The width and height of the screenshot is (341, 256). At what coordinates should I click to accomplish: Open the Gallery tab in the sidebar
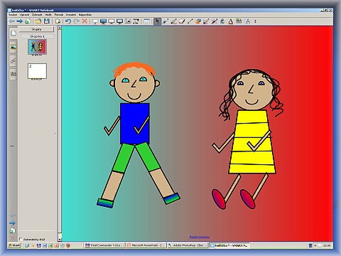coord(13,47)
